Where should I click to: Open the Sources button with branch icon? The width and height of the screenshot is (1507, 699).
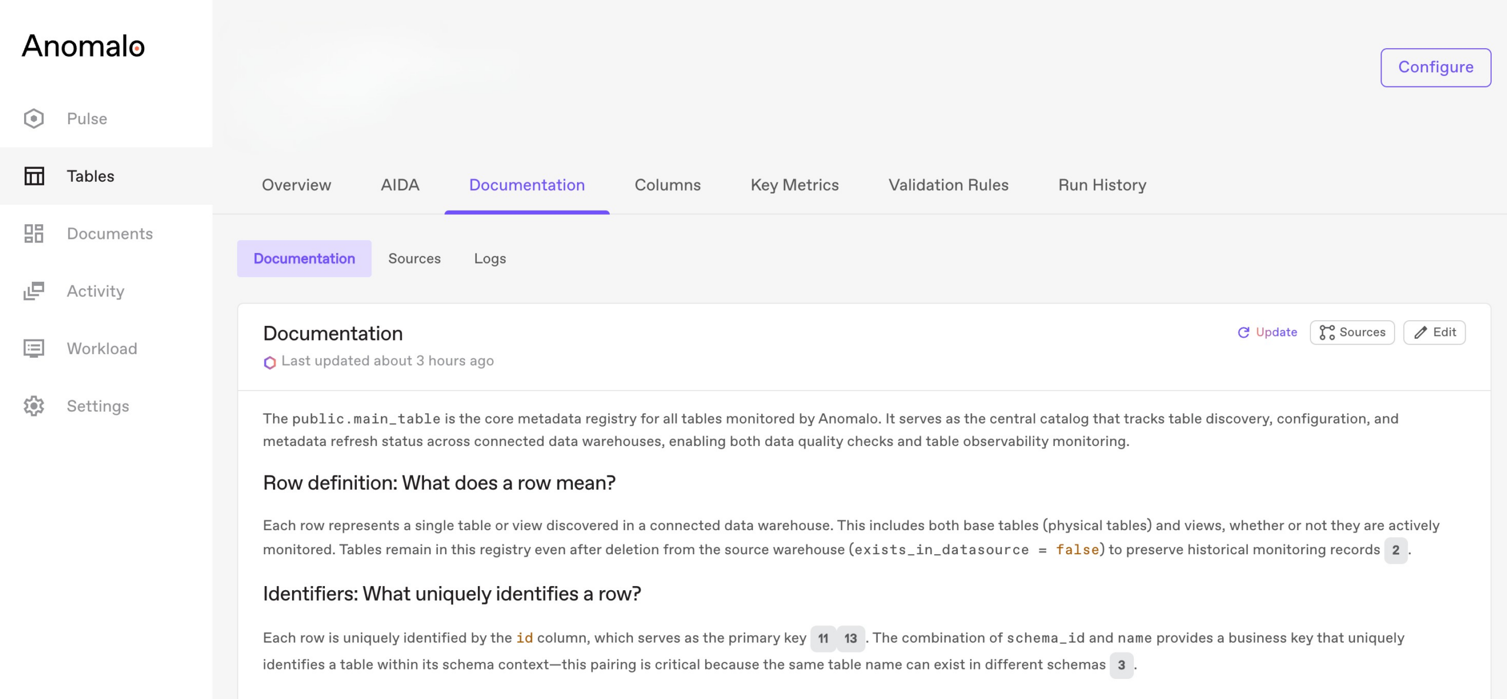tap(1352, 332)
